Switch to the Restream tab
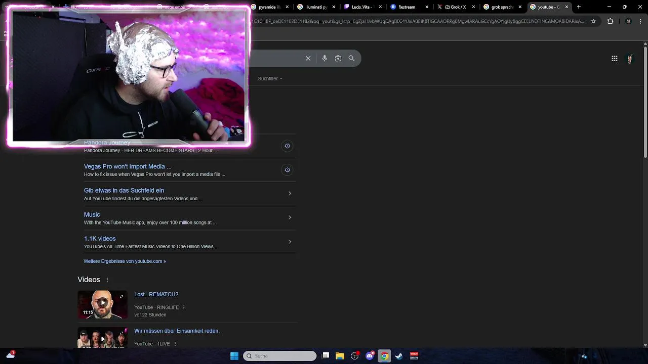The image size is (648, 364). tap(409, 7)
